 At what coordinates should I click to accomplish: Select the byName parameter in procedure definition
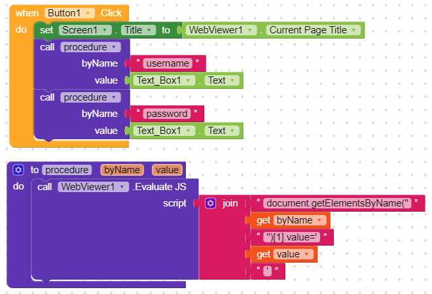[x=122, y=170]
